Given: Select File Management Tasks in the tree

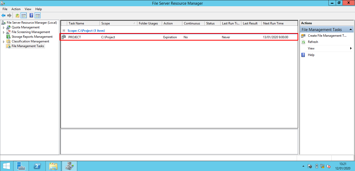Looking at the screenshot, I should [28, 46].
